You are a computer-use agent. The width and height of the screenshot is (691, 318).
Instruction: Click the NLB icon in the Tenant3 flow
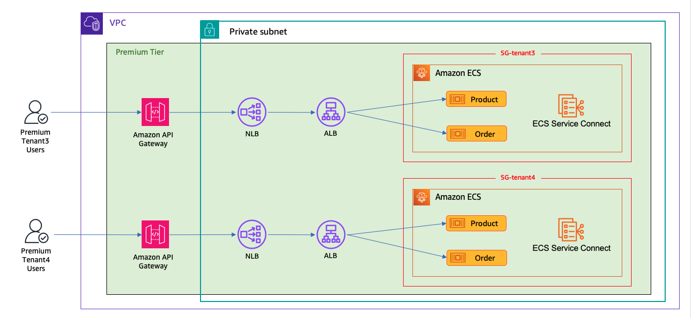[252, 112]
